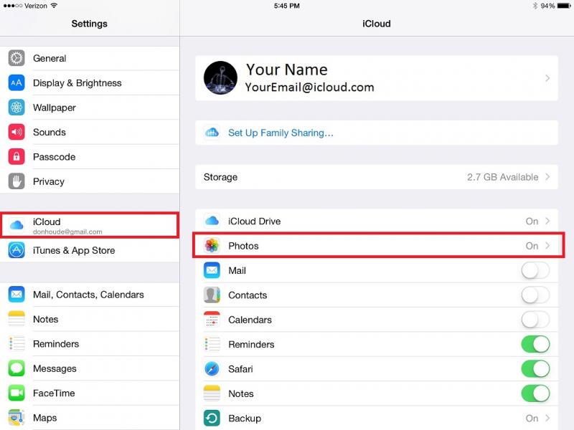Select iTunes & App Store in sidebar

90,250
